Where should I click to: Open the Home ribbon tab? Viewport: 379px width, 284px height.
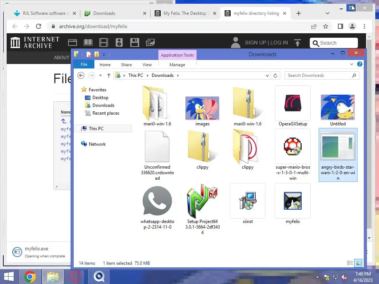click(105, 65)
